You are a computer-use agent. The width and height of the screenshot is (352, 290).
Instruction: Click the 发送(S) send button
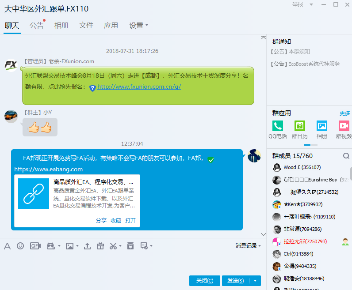[236, 281]
